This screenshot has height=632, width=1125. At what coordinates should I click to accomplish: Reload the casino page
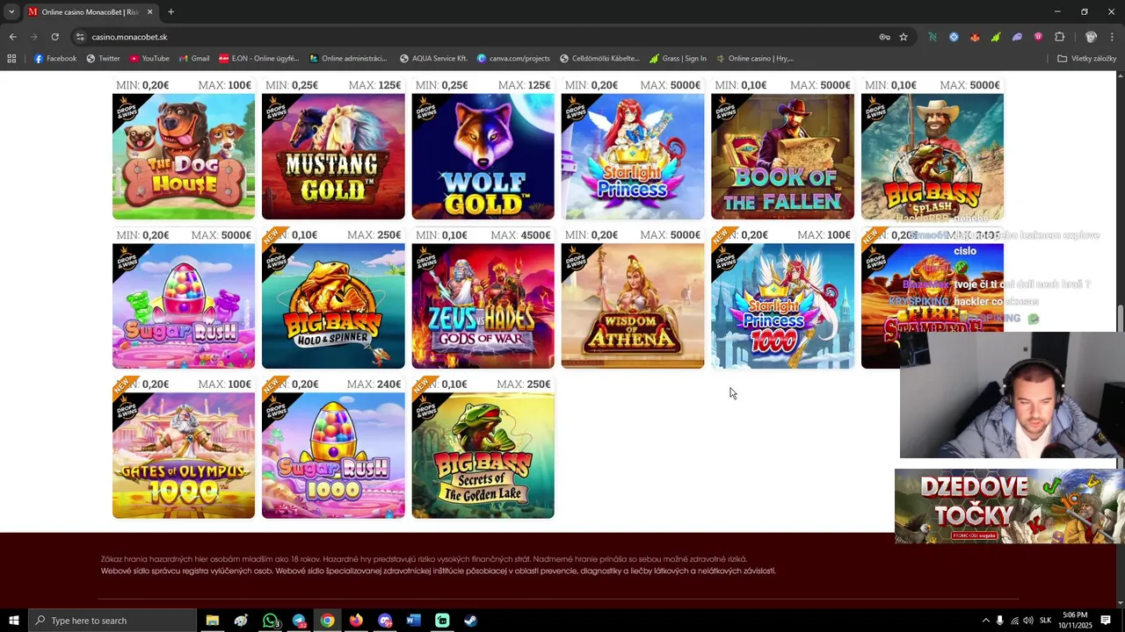tap(54, 37)
